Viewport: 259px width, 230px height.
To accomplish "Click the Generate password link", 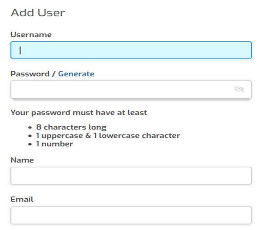I will (x=76, y=74).
